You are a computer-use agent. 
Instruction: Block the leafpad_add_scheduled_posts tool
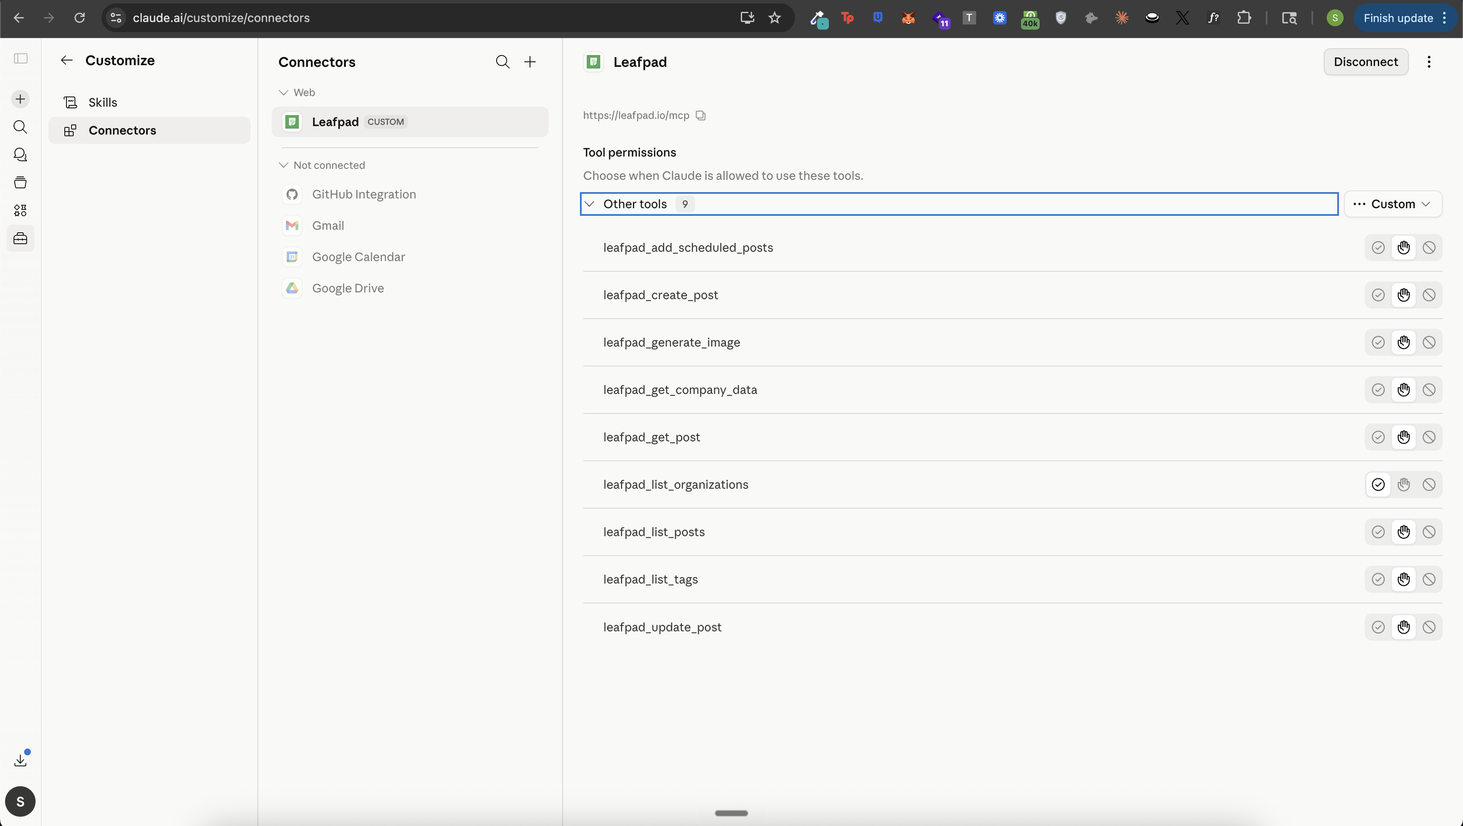[1429, 248]
